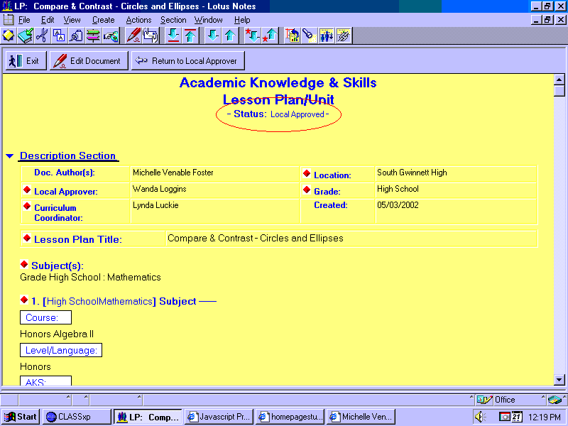
Task: Click the hand holding envelope icon
Action: click(x=151, y=35)
